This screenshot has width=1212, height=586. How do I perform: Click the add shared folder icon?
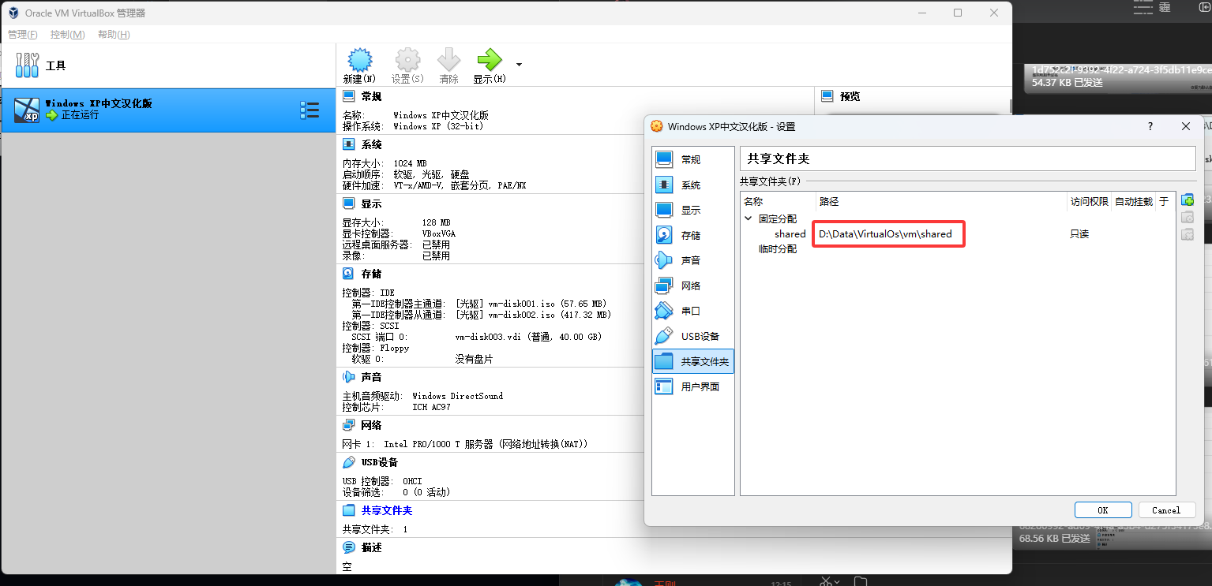coord(1187,200)
